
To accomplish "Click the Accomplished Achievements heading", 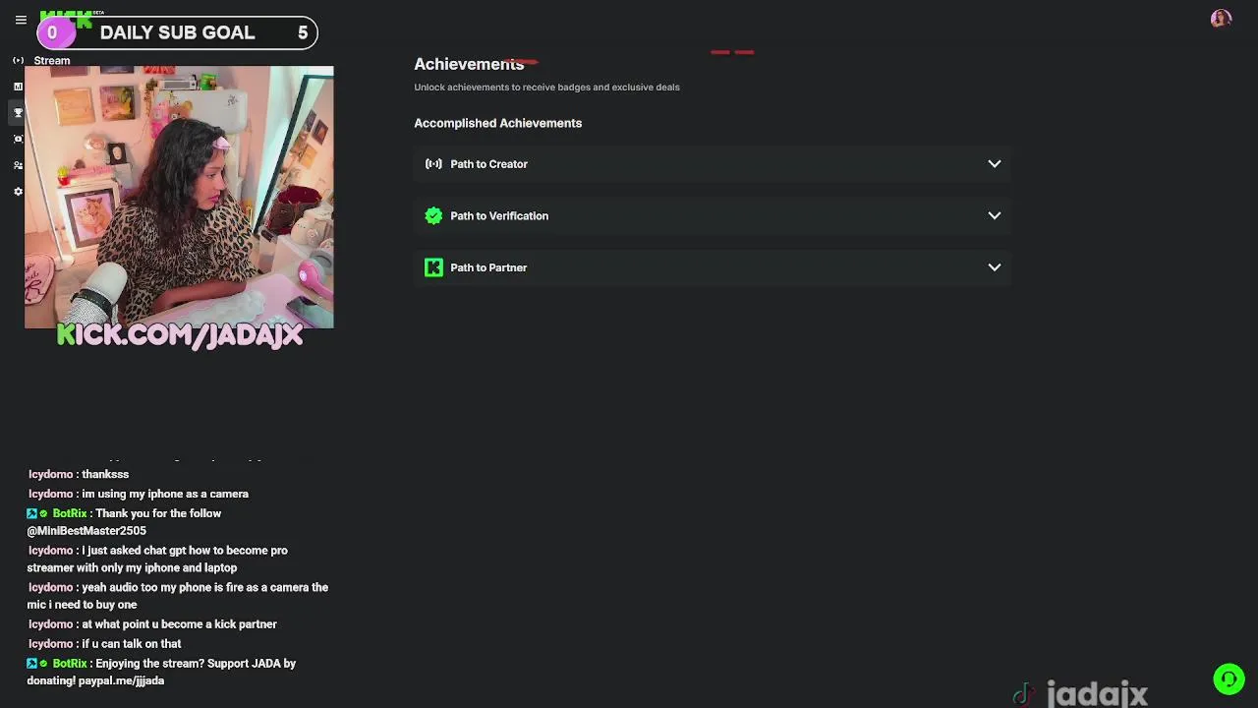I will tap(497, 123).
